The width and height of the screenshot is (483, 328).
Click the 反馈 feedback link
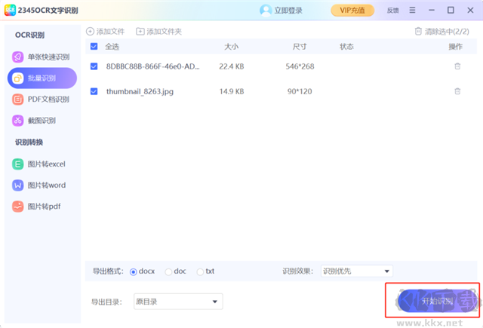392,11
